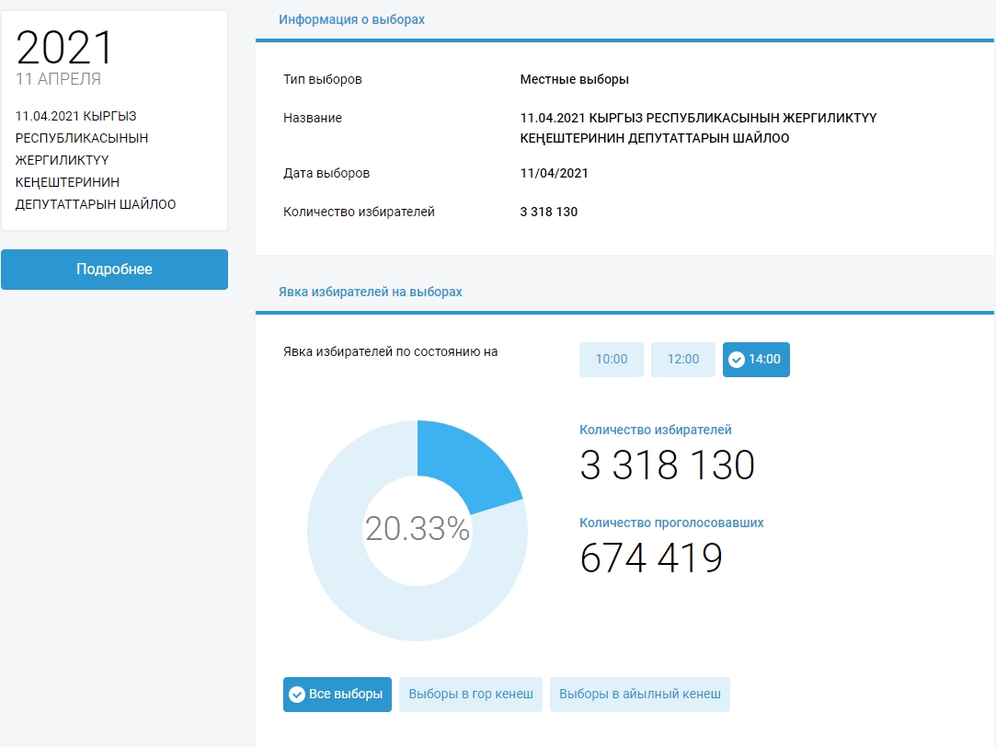Viewport: 996px width, 747px height.
Task: Select the 10:00 turnout time
Action: pyautogui.click(x=612, y=360)
